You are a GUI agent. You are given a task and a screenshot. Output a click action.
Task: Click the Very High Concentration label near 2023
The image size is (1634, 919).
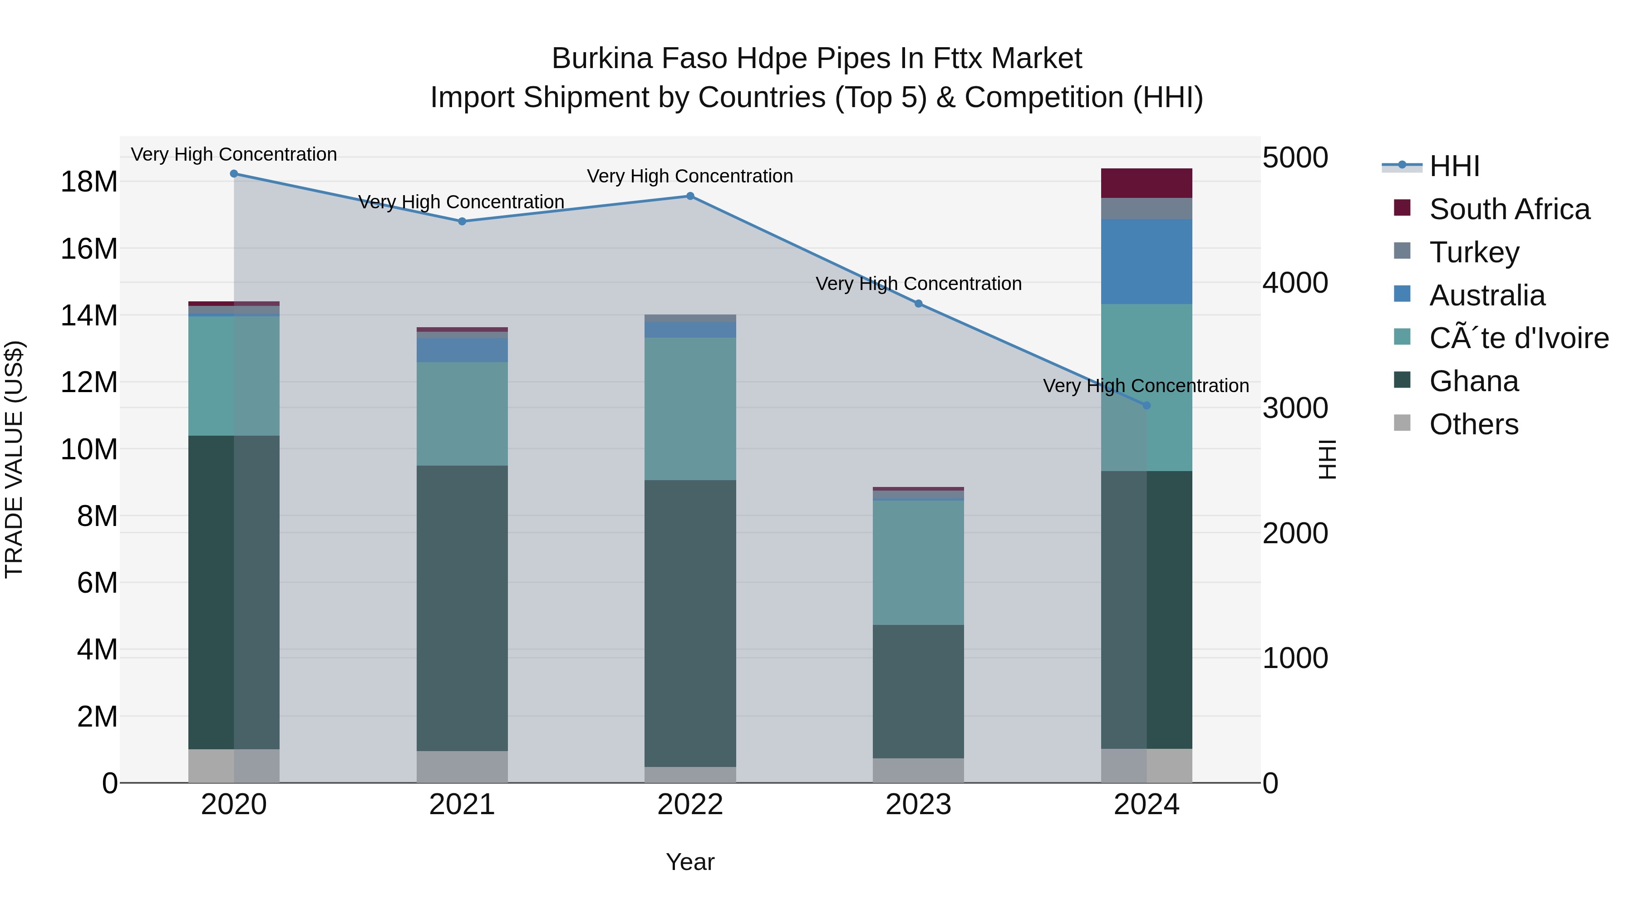(x=919, y=284)
